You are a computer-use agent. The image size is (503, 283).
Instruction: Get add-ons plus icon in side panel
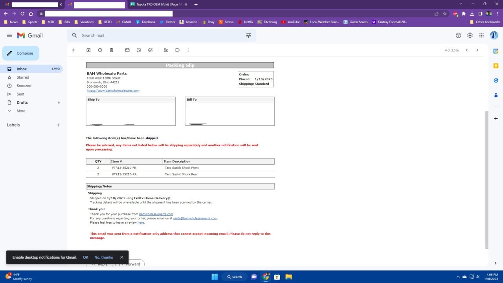tap(496, 118)
